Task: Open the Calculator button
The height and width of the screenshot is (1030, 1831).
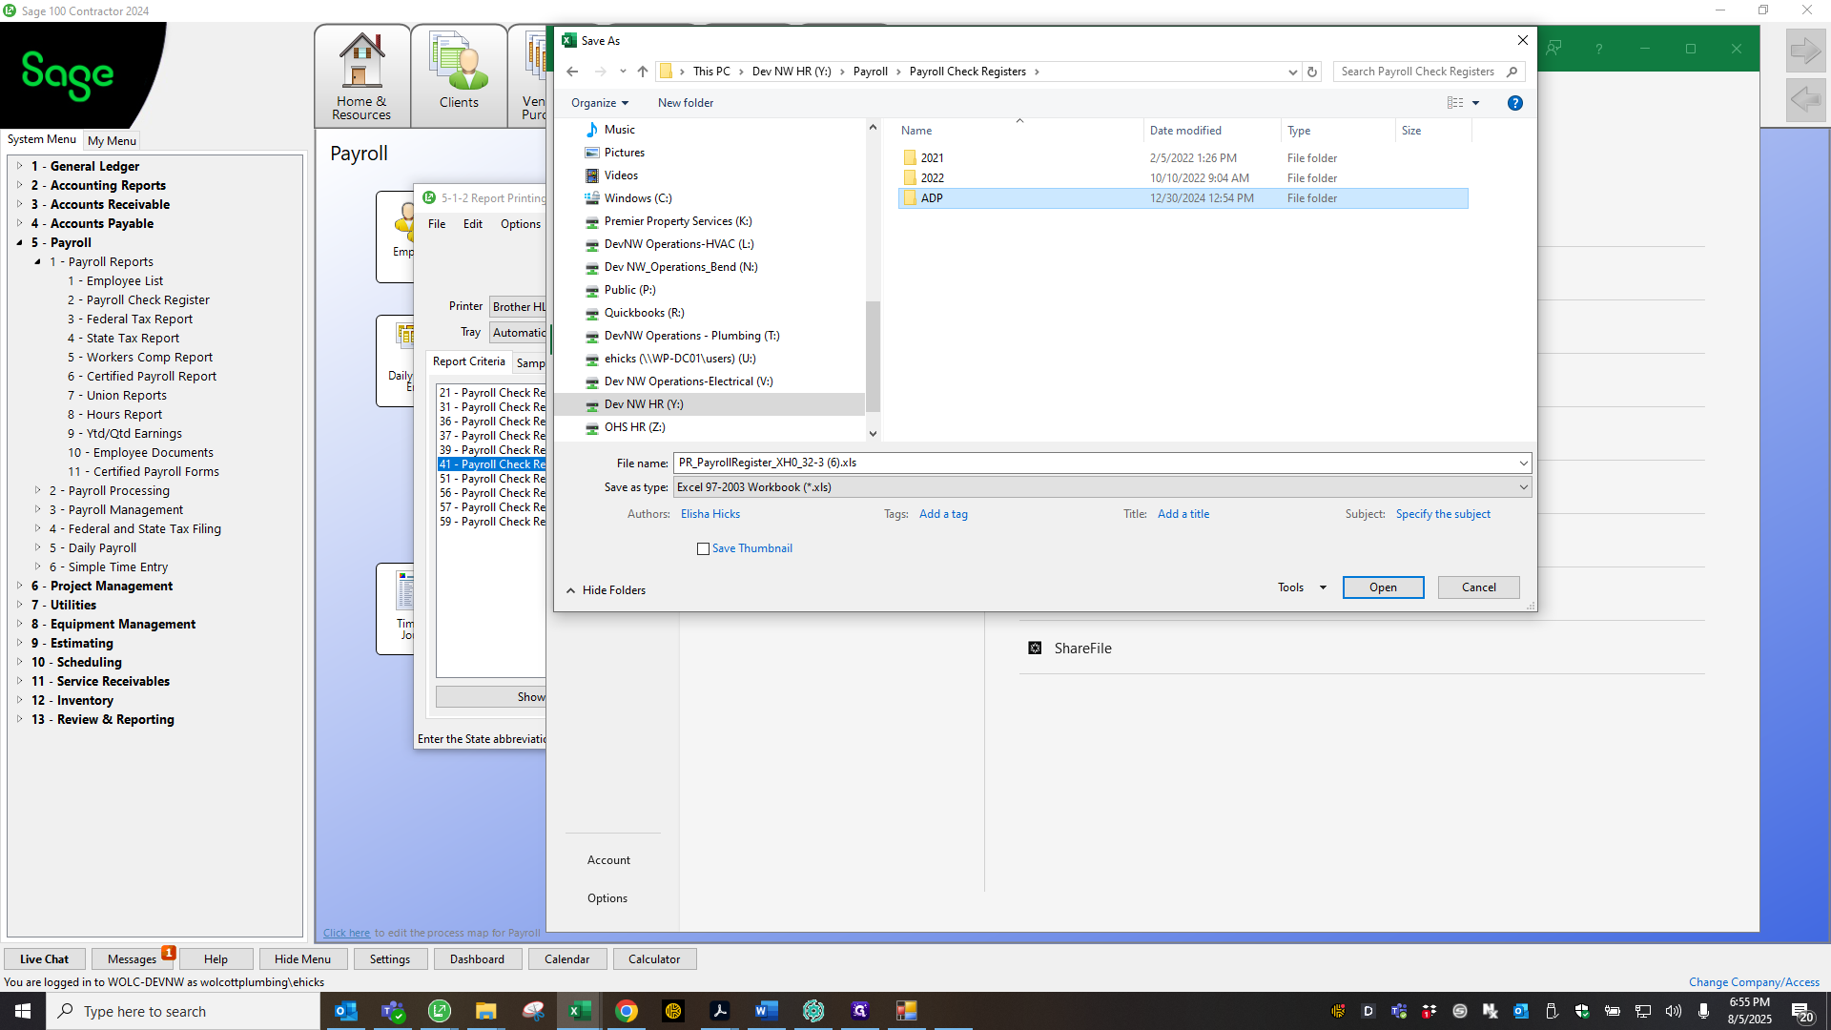Action: [654, 959]
